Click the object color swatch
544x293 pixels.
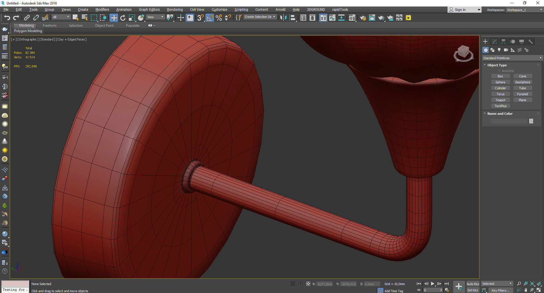(531, 121)
